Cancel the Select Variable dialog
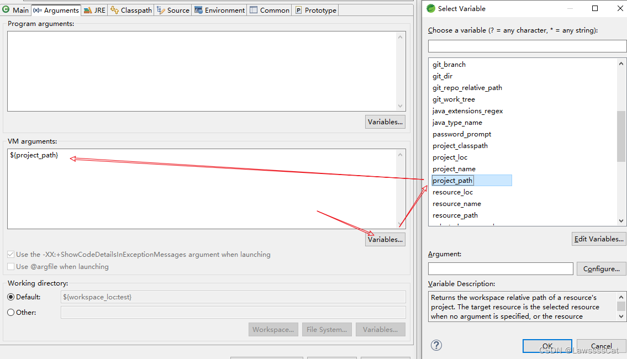The width and height of the screenshot is (627, 359). 601,346
